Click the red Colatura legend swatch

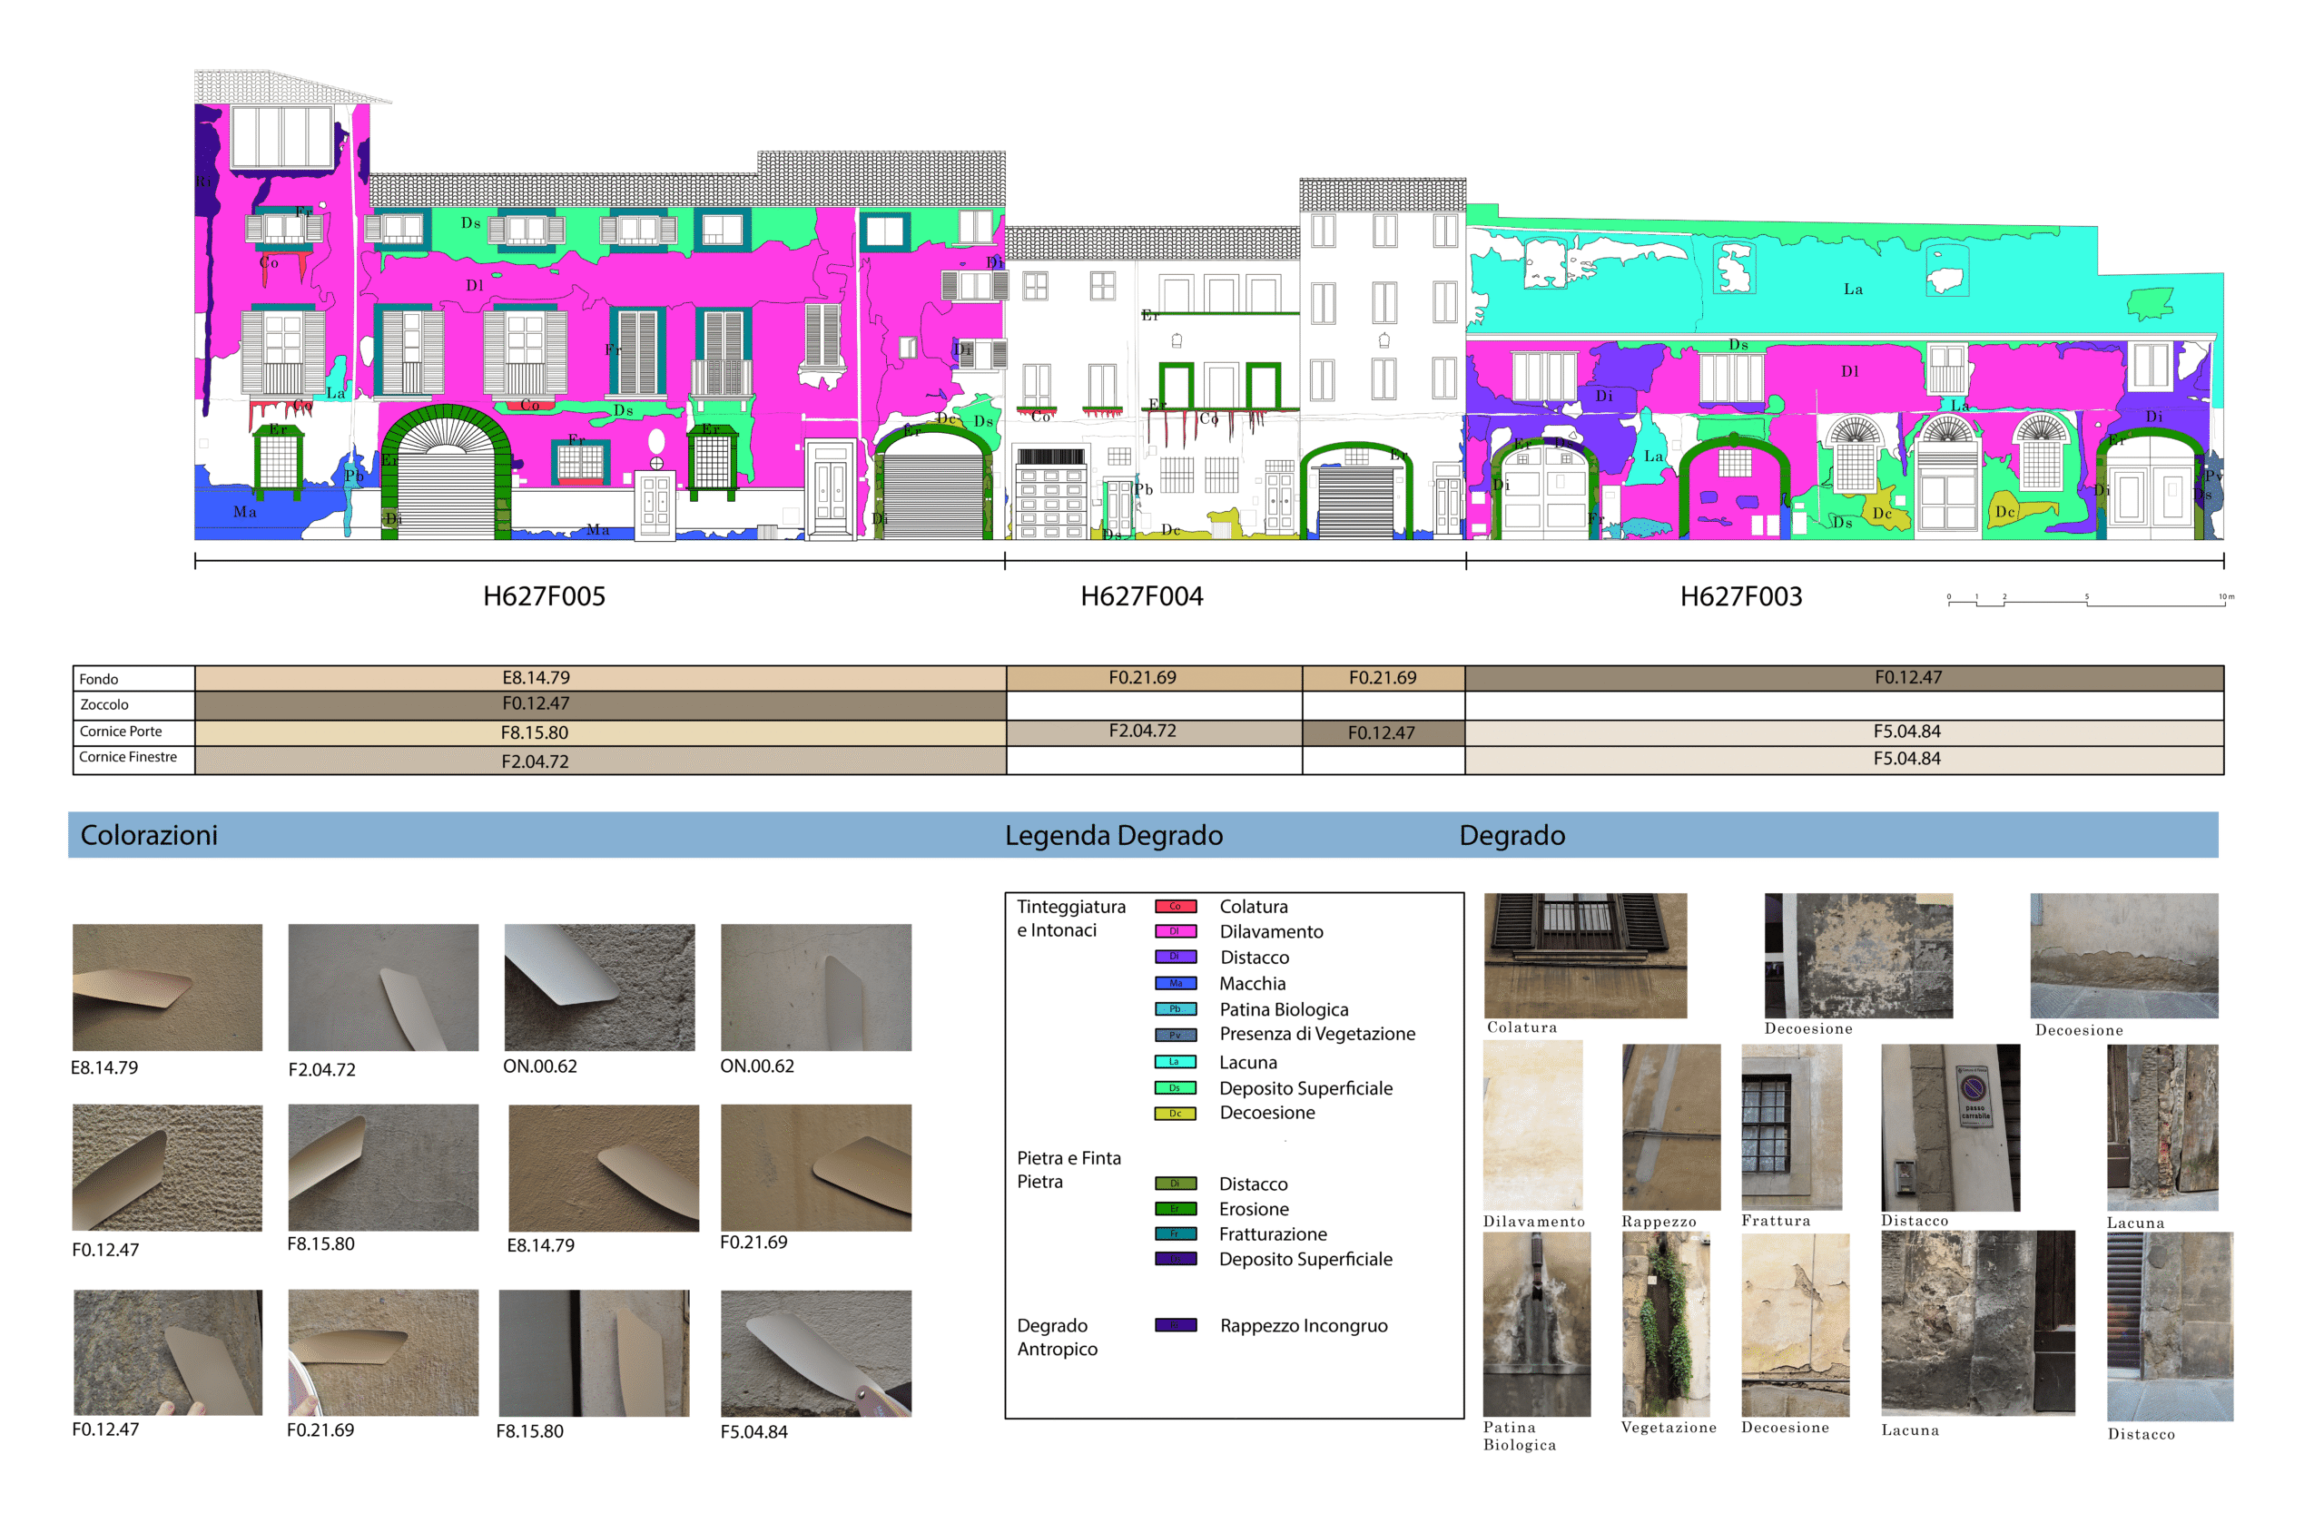tap(1175, 906)
